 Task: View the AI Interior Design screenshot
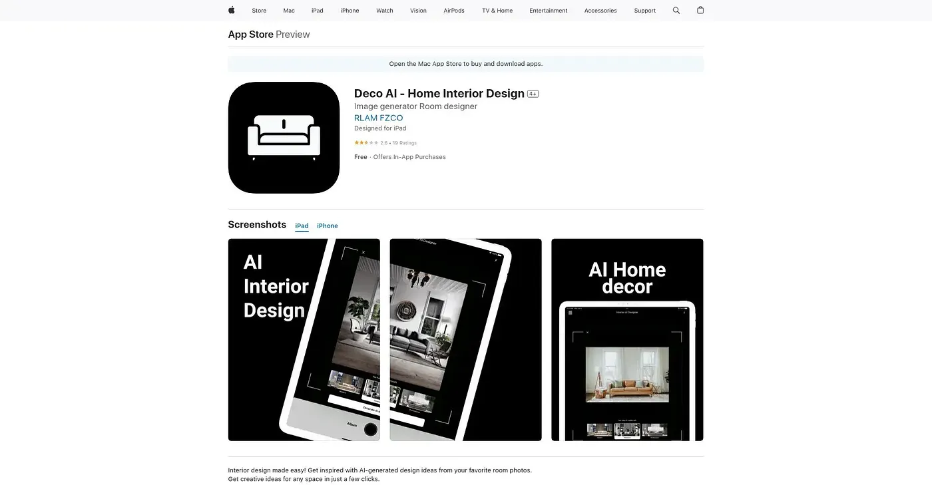point(304,339)
